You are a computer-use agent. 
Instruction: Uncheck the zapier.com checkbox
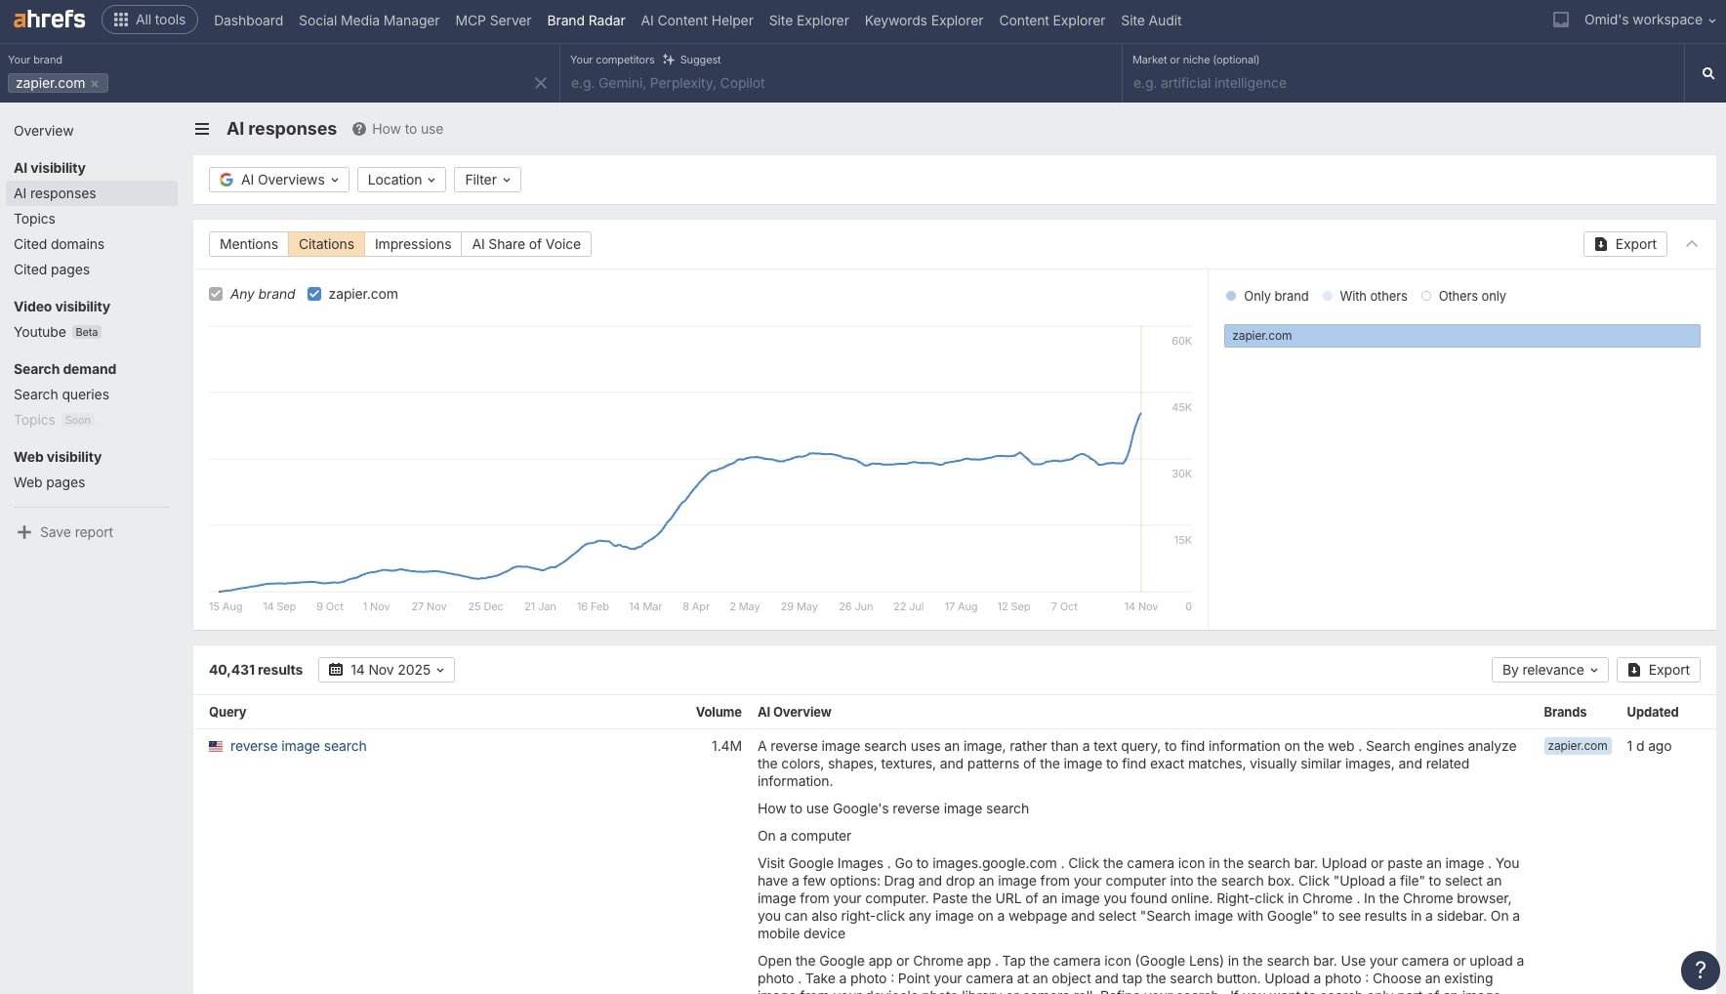[x=314, y=294]
